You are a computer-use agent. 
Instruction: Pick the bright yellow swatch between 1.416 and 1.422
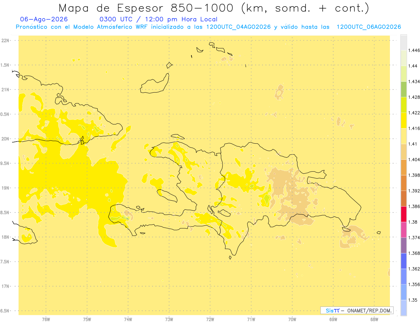point(404,120)
